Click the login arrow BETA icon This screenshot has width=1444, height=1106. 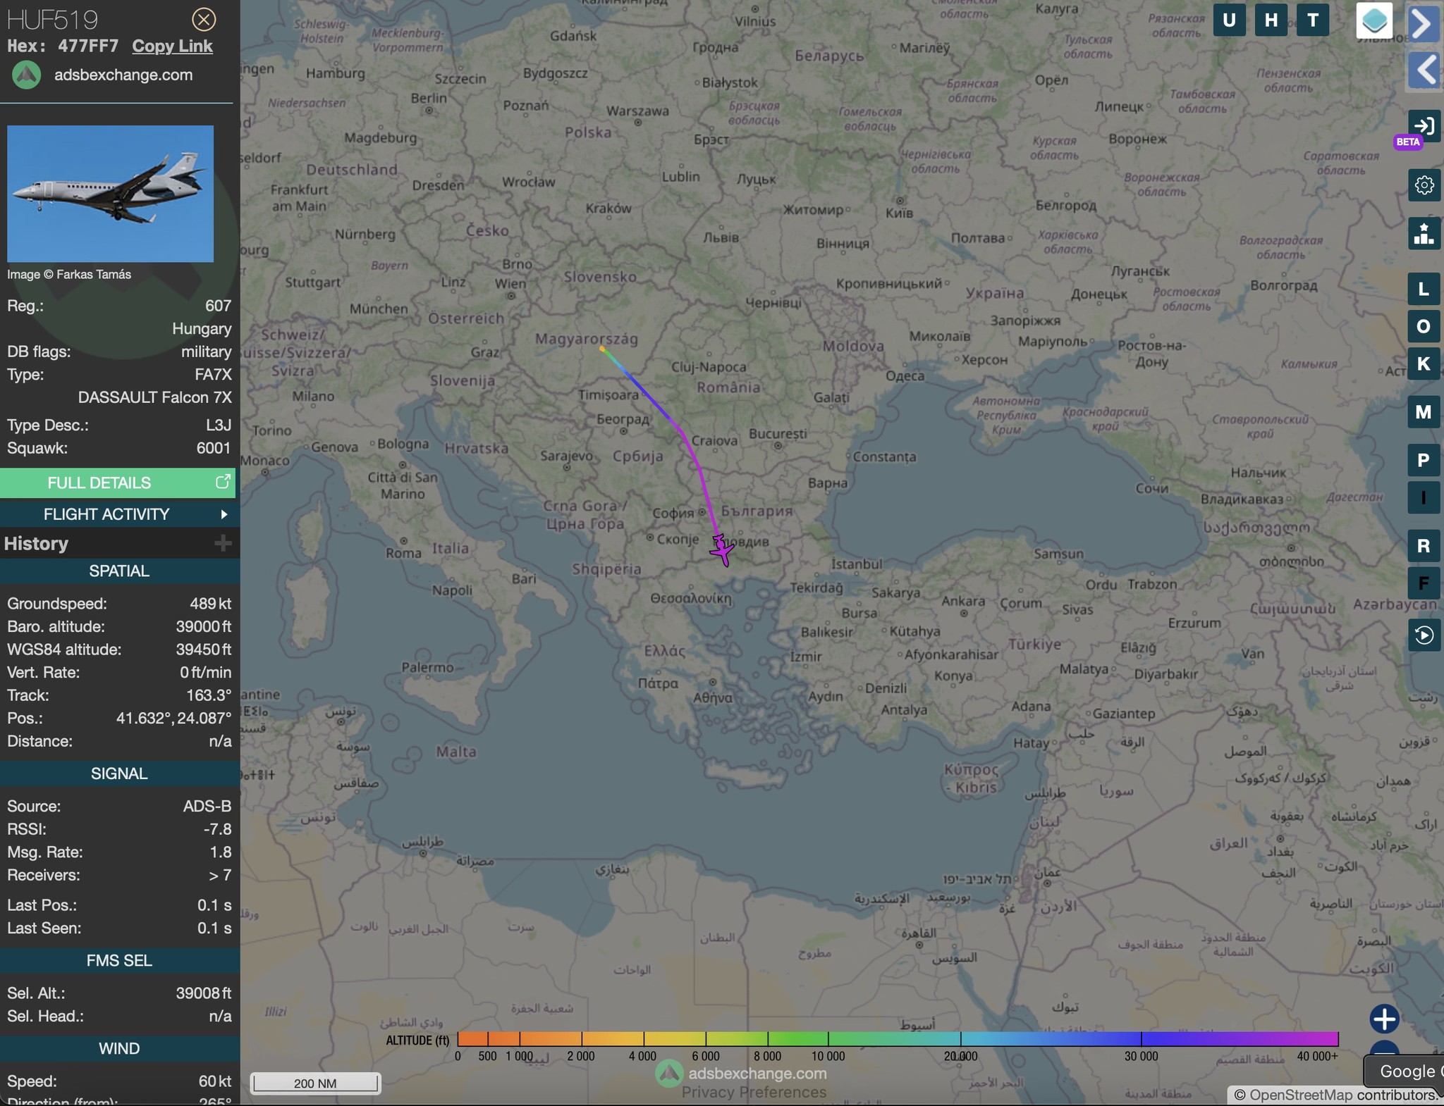point(1424,126)
